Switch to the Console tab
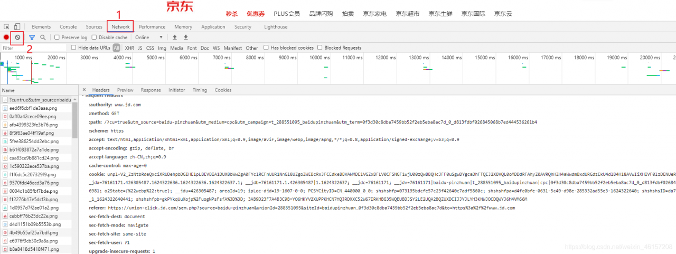Screen dimensions: 676x254 click(x=68, y=26)
